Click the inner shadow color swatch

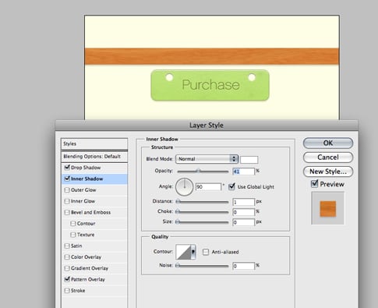tap(249, 159)
